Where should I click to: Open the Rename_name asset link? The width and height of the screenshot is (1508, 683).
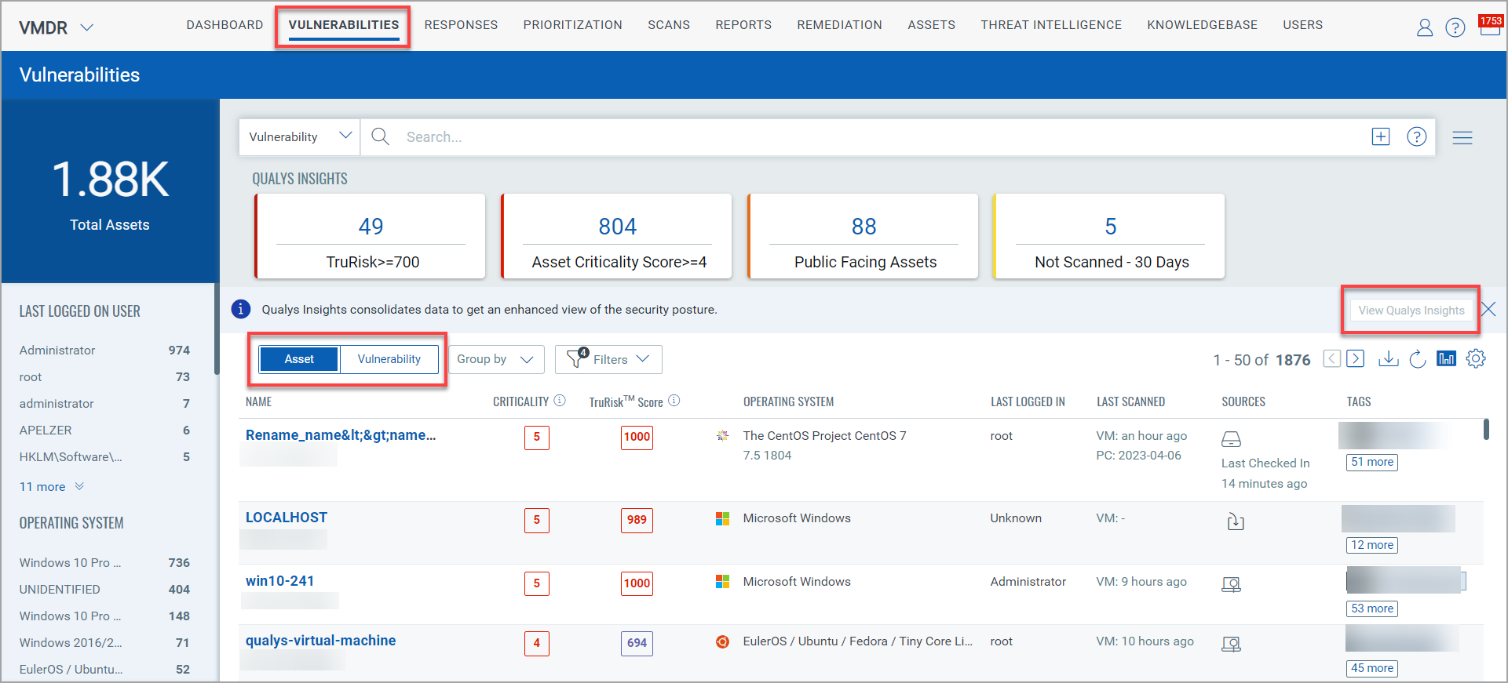click(341, 435)
